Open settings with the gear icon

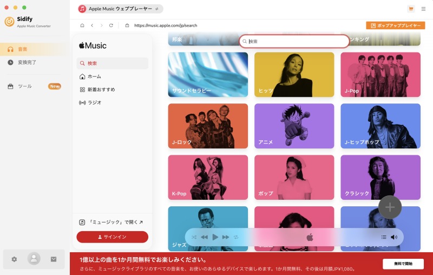pos(14,259)
